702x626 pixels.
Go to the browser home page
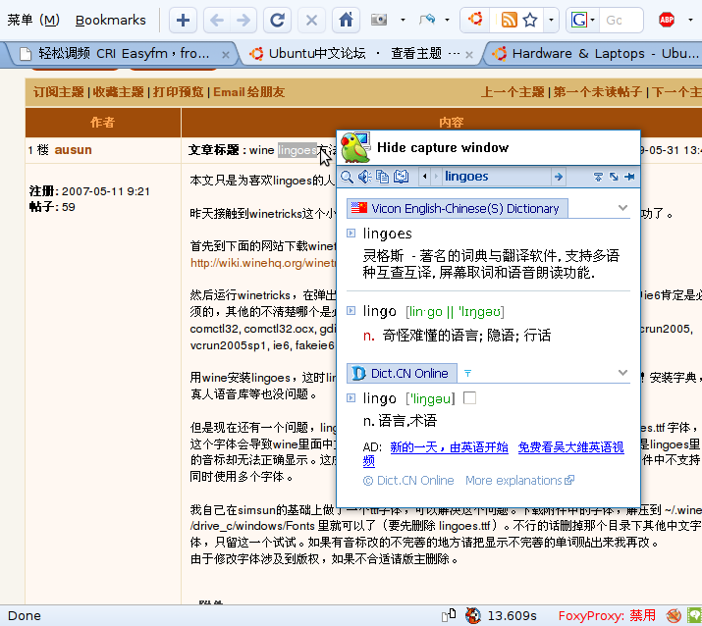click(346, 21)
